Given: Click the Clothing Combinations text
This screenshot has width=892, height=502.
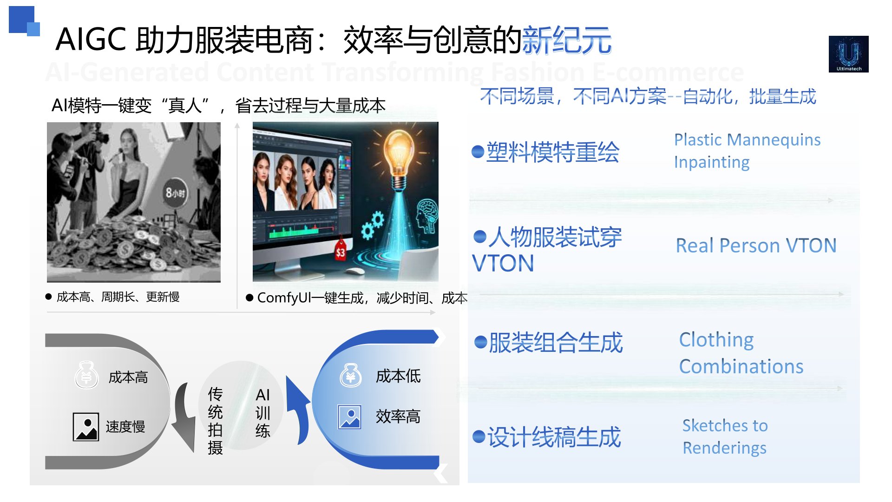Looking at the screenshot, I should pyautogui.click(x=741, y=353).
